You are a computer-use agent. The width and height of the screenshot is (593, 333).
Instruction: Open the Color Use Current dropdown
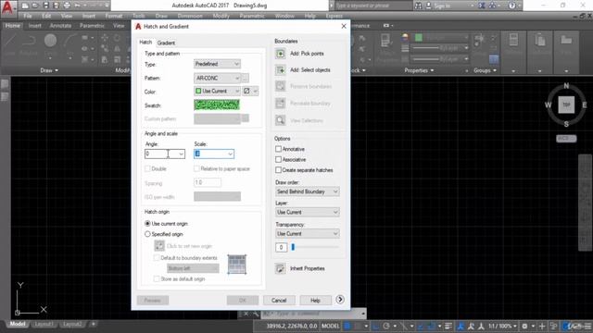point(217,91)
